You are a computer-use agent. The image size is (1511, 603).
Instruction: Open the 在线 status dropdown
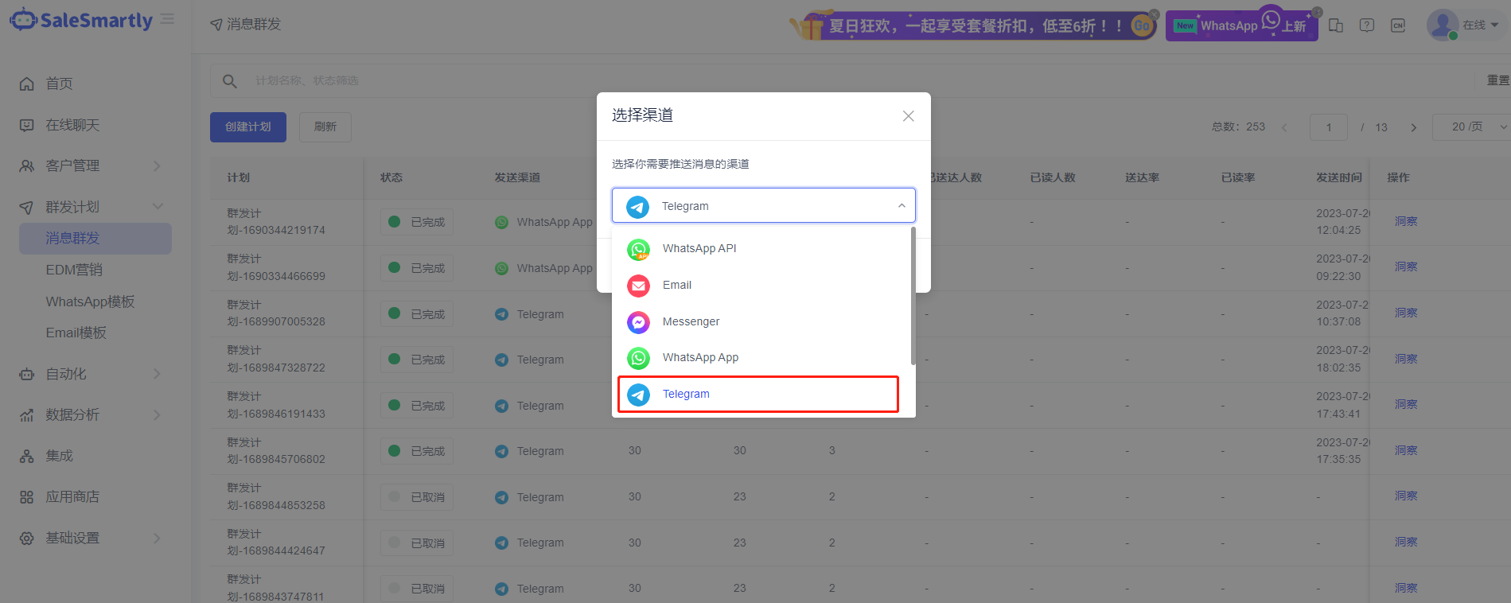point(1481,25)
